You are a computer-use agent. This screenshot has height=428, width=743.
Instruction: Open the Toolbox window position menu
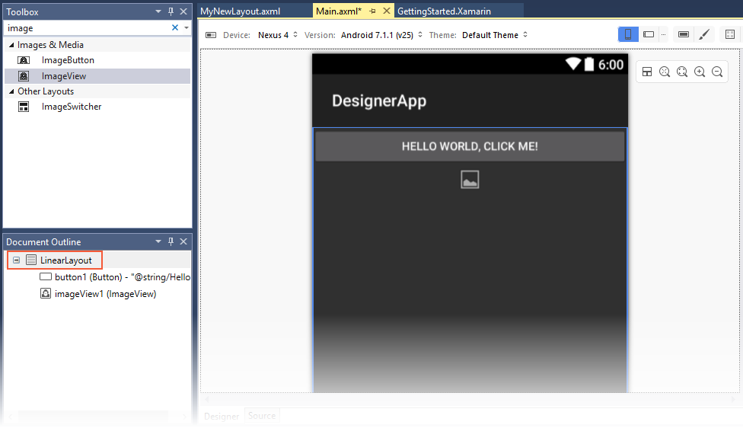(158, 11)
